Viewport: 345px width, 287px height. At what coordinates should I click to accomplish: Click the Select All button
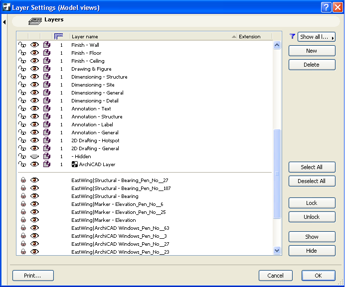312,167
